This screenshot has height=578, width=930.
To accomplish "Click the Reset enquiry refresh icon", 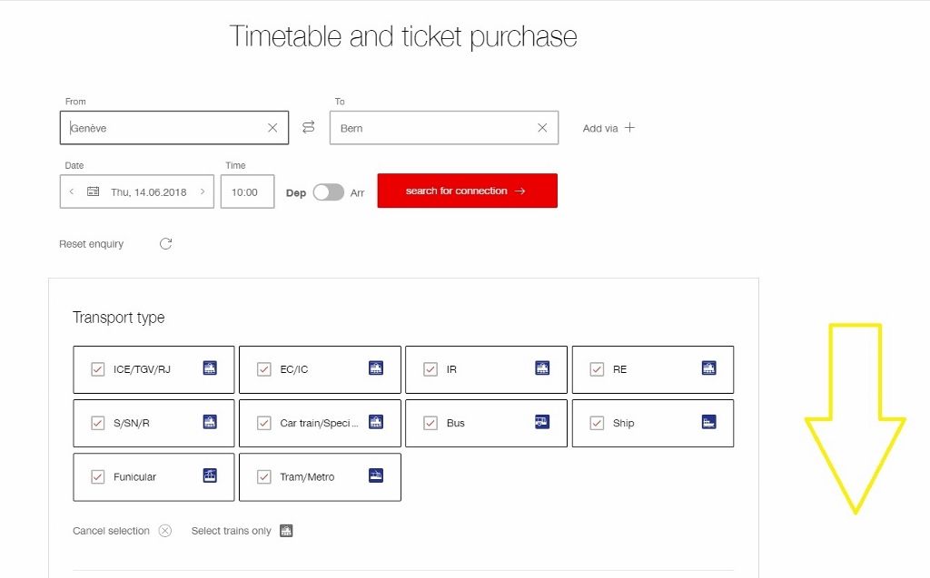I will click(165, 243).
